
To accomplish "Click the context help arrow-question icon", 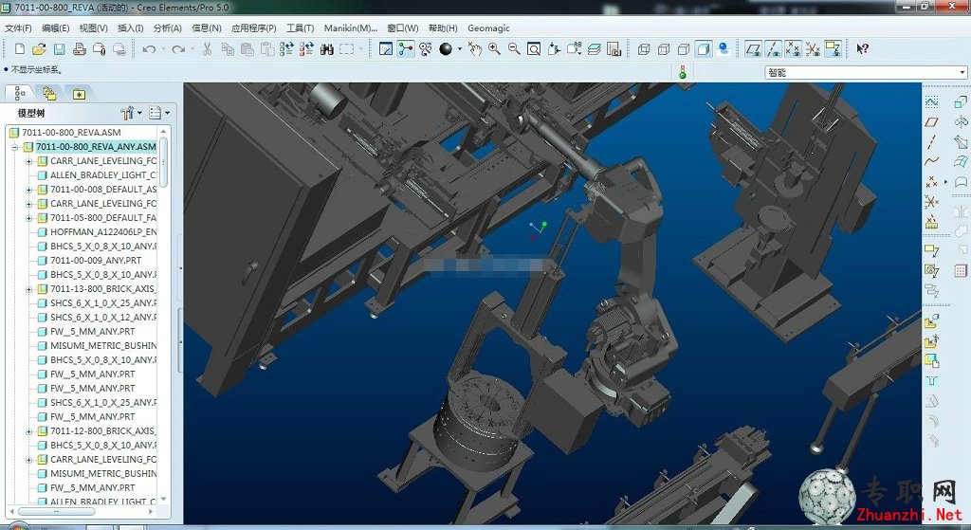I will point(862,49).
